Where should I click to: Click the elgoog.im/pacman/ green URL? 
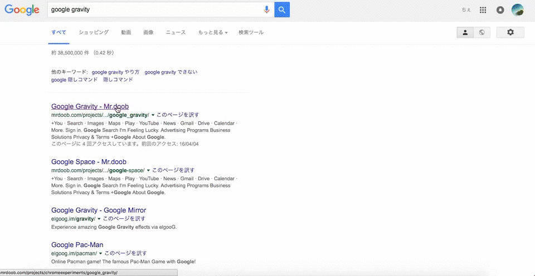(x=74, y=253)
